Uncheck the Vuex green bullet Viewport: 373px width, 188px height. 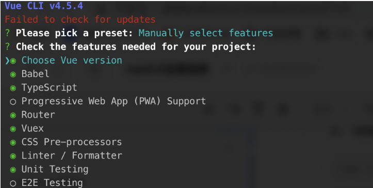point(13,129)
